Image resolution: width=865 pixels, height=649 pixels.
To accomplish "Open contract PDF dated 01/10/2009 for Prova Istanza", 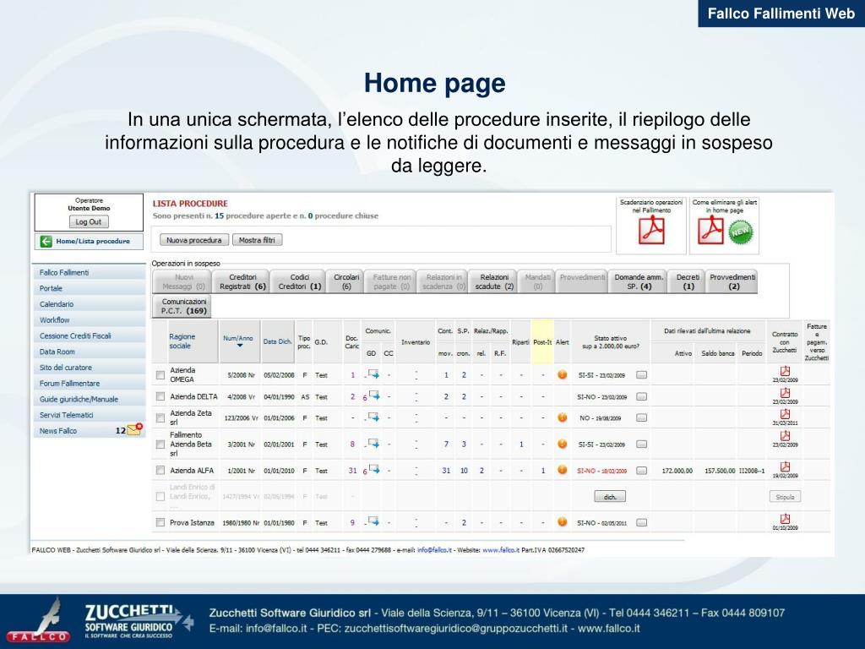I will click(x=785, y=518).
